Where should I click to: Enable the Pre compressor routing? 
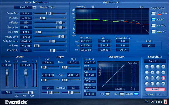pyautogui.click(x=108, y=94)
